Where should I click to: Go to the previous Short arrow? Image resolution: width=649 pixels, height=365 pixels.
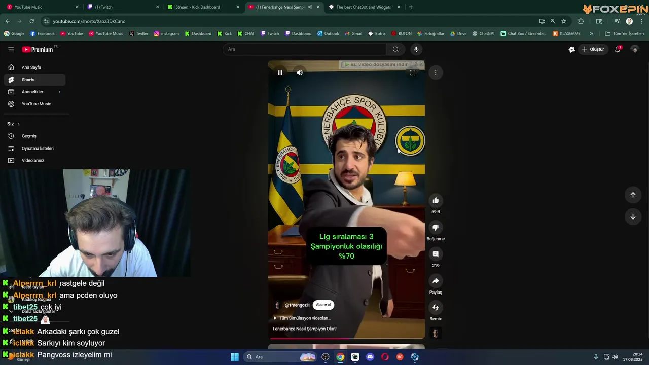tap(633, 195)
